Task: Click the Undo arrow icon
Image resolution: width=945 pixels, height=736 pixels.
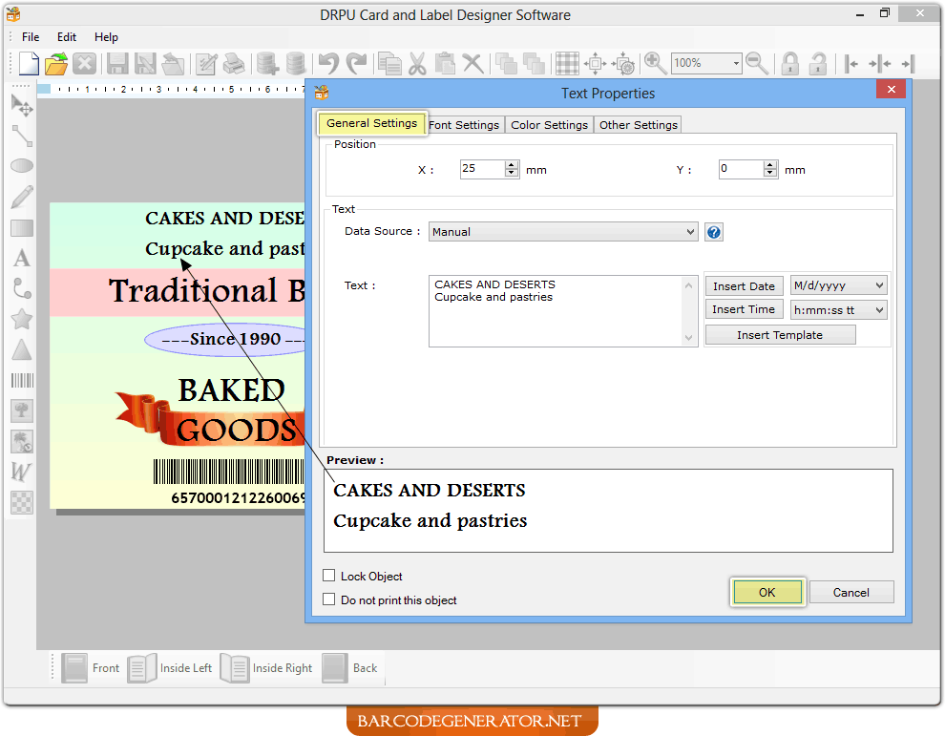Action: [329, 63]
